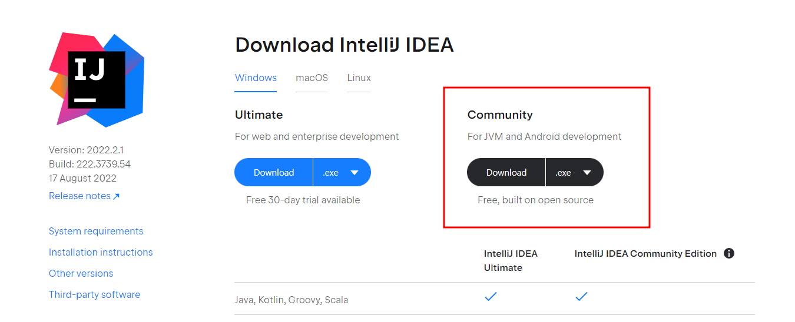Screen dimensions: 795x322
Task: Open the Ultimate .exe format dropdown
Action: pyautogui.click(x=342, y=172)
